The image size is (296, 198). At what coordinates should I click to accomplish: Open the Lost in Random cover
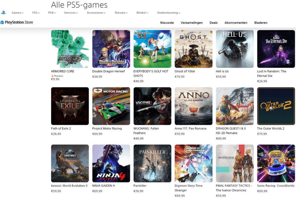[x=276, y=49]
